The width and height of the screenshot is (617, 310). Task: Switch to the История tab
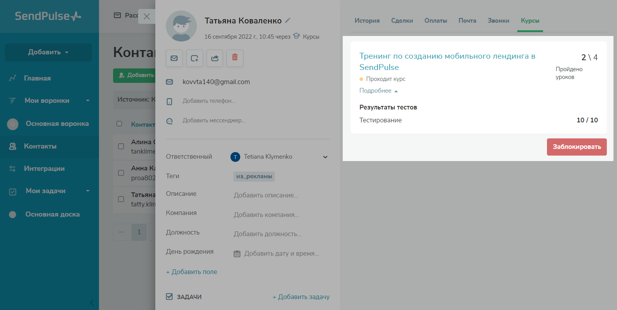367,21
